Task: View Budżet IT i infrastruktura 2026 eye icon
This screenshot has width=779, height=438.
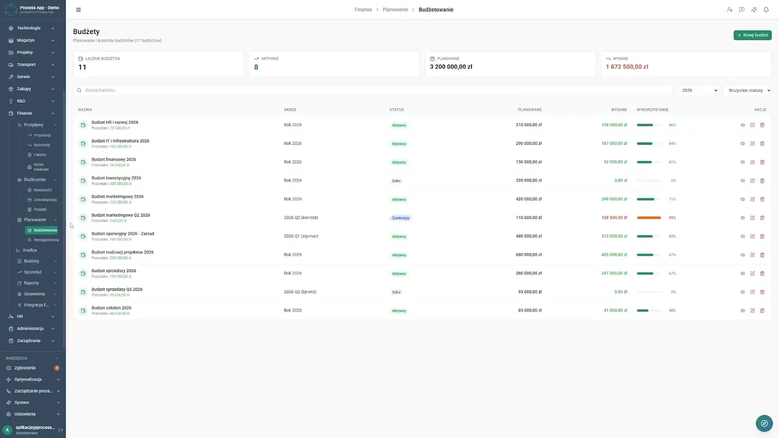Action: tap(743, 144)
